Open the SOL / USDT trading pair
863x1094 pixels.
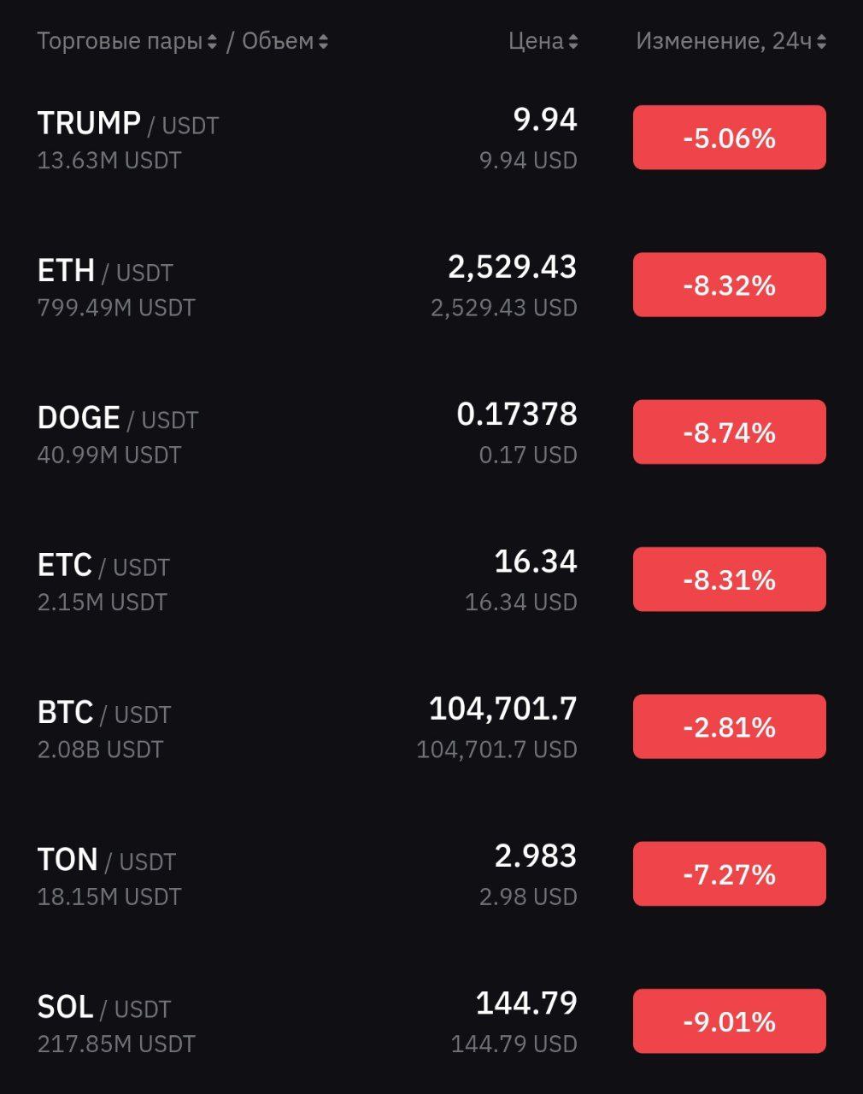pyautogui.click(x=431, y=1021)
